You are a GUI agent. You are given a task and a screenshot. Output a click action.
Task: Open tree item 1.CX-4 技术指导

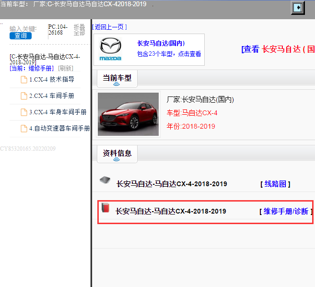coord(52,80)
